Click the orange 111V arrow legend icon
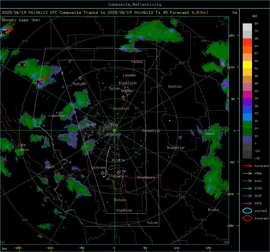Viewport: 270px width, 252px height. [247, 181]
